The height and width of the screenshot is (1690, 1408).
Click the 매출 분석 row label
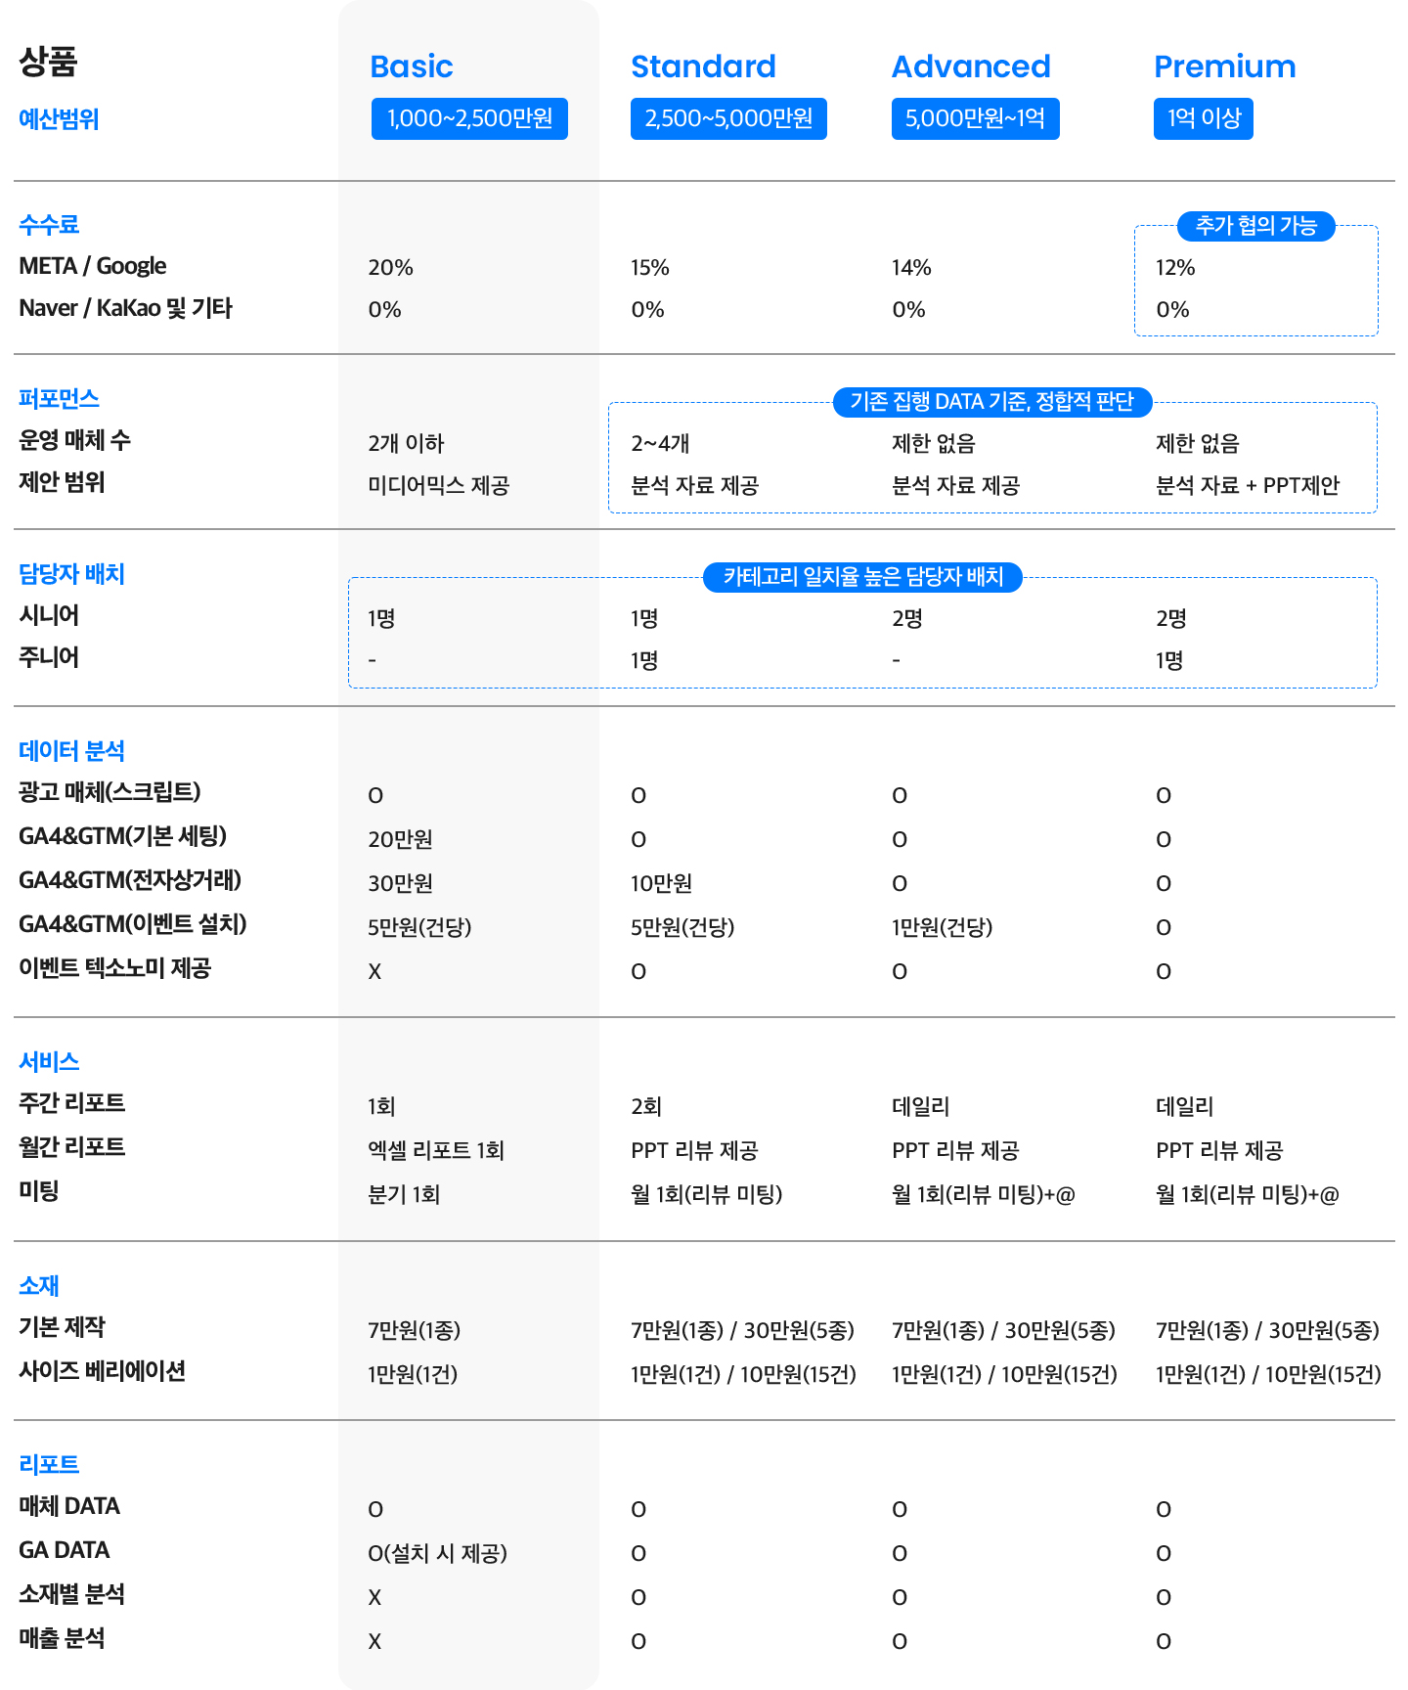(x=62, y=1638)
